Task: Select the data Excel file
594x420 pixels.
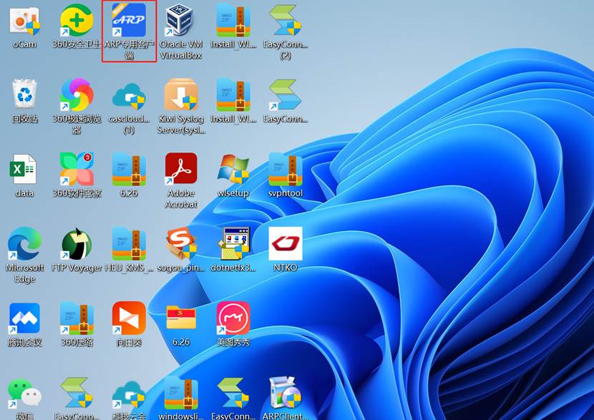Action: point(24,170)
